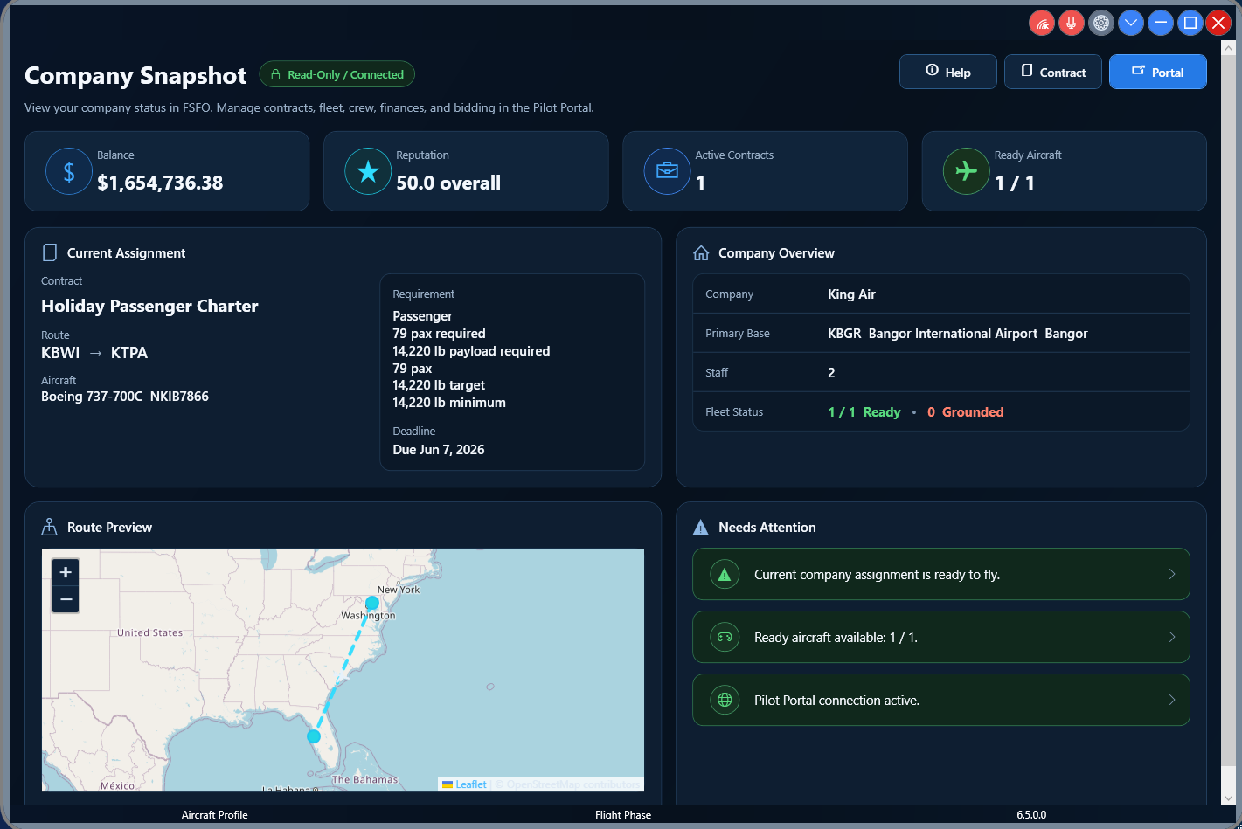Open the gray settings gear icon
This screenshot has height=829, width=1242.
[1101, 24]
